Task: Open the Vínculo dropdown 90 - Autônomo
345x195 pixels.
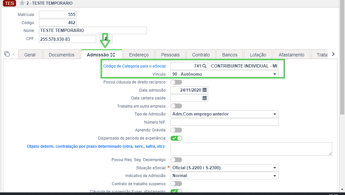Action: 225,74
